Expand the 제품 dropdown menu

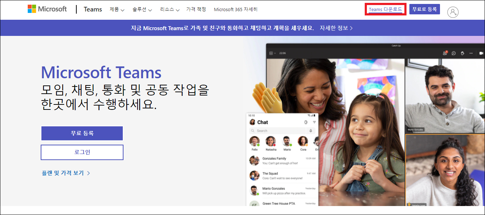[117, 9]
